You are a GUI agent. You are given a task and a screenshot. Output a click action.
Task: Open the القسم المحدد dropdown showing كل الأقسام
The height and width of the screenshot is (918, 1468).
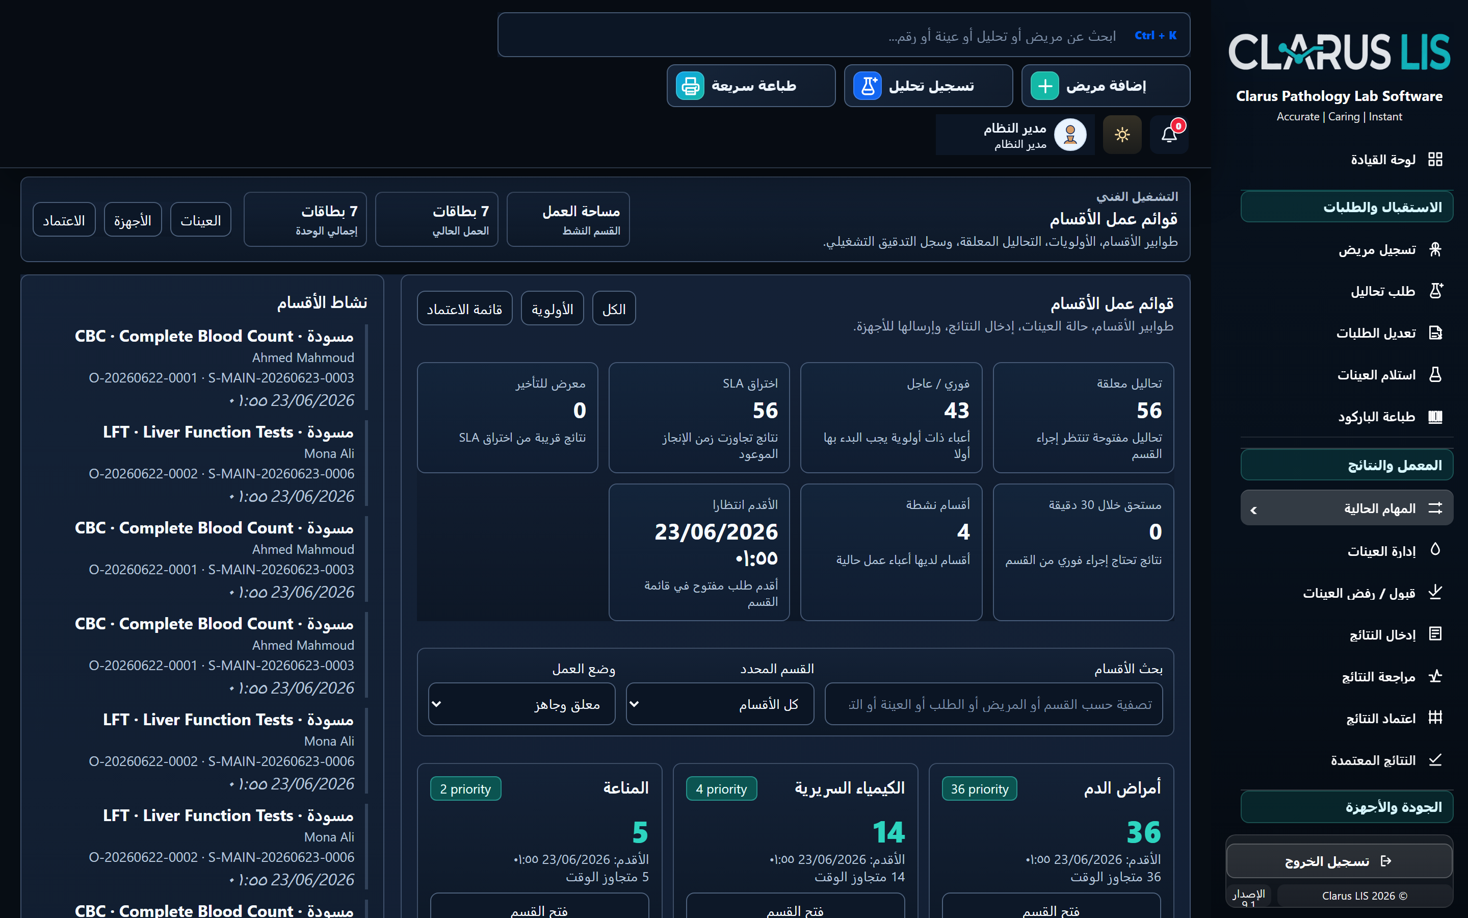(720, 704)
